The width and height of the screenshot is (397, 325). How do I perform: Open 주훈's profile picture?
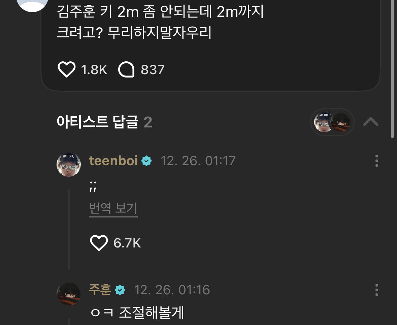point(69,293)
